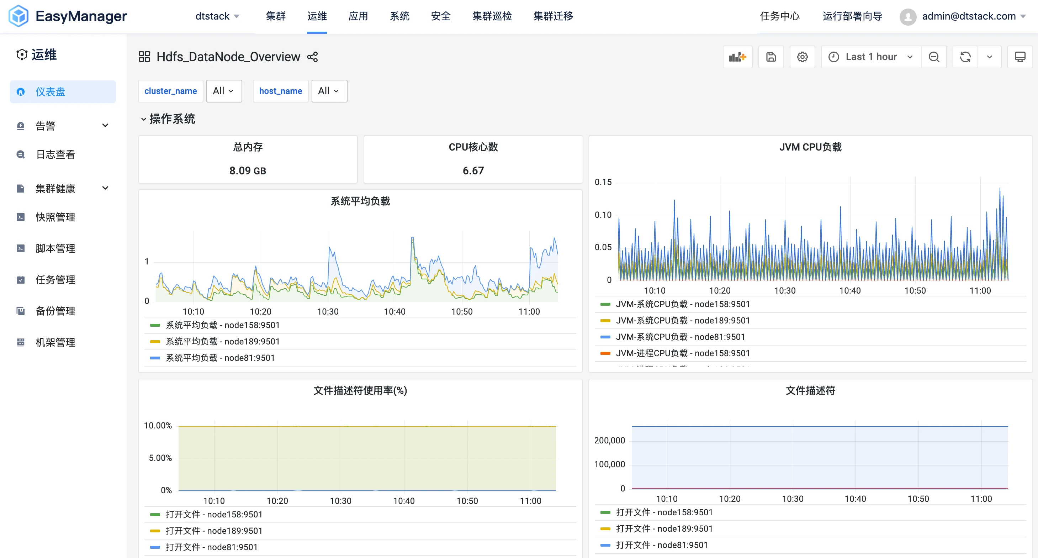
Task: Switch to the 应用 top tab
Action: point(358,16)
